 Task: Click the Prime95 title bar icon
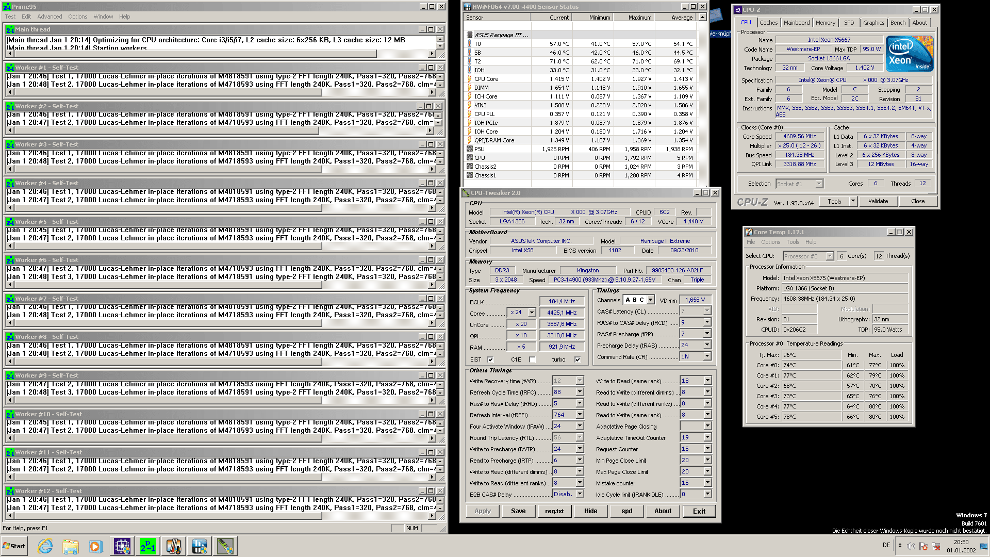point(7,7)
